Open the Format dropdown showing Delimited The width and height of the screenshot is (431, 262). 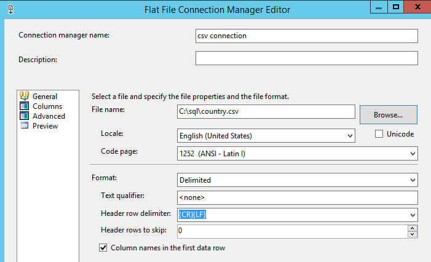pyautogui.click(x=413, y=180)
